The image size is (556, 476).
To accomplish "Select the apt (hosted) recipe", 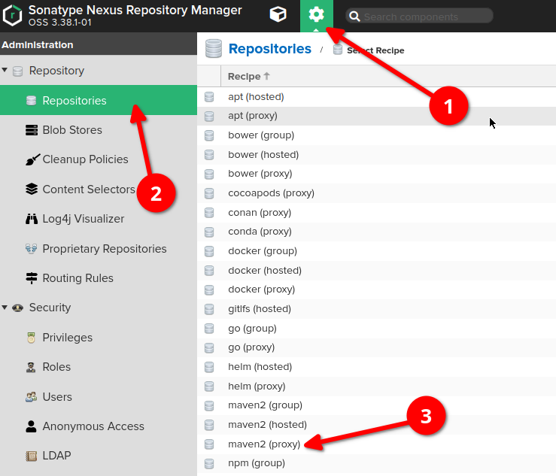I will click(377, 97).
